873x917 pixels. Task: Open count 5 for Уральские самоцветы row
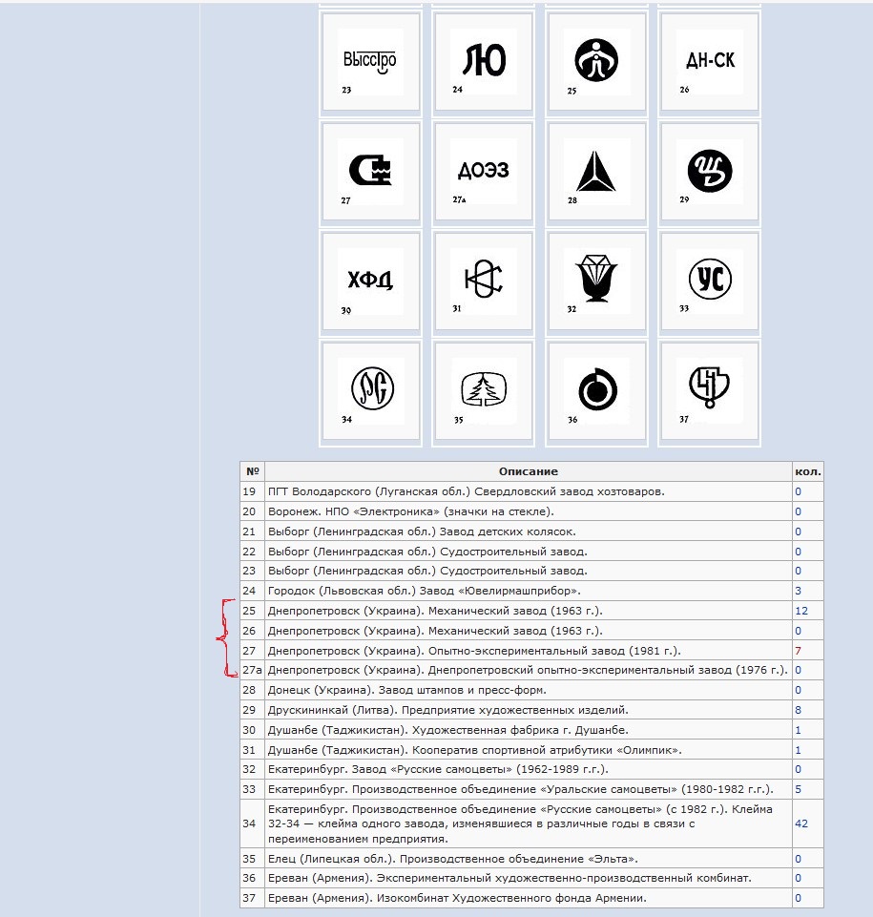(798, 789)
